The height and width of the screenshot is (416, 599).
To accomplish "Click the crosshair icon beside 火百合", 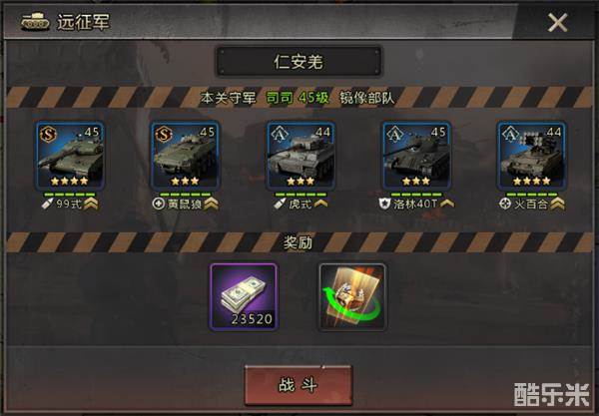I will [505, 204].
